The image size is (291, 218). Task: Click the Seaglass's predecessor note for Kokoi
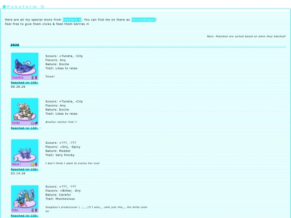click(x=96, y=209)
